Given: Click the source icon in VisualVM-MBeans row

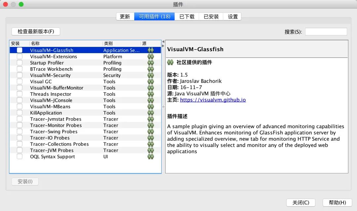Looking at the screenshot, I should click(x=151, y=106).
